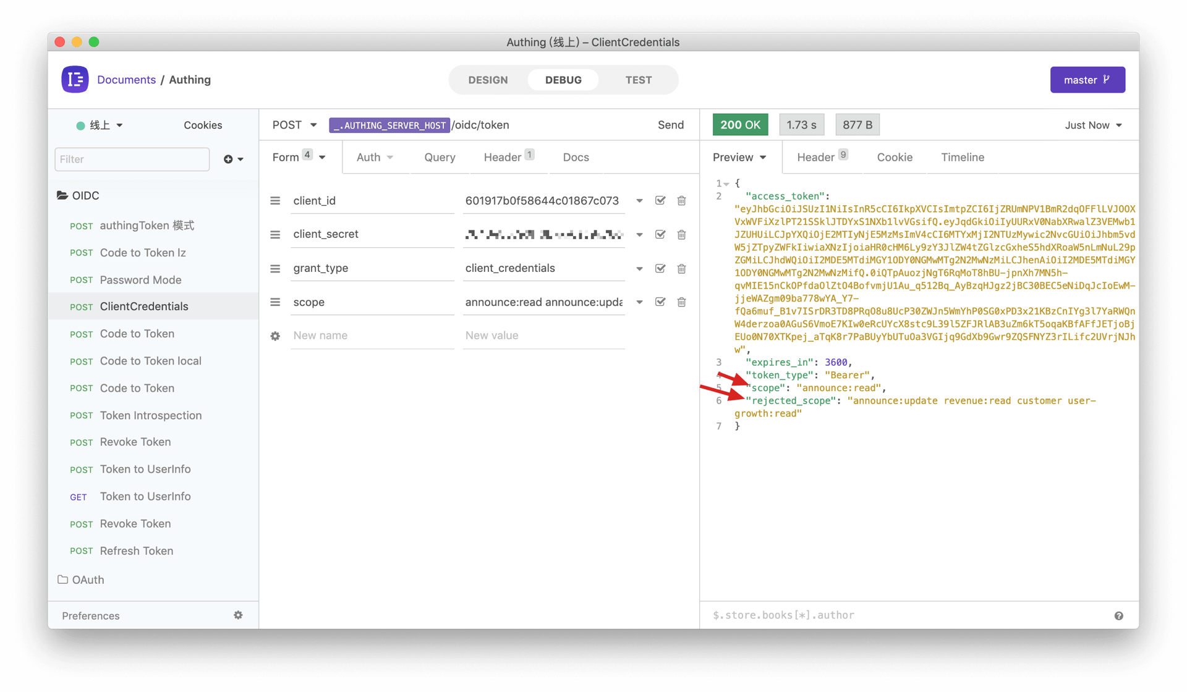Disable the client_secret form parameter checkbox
Screen dimensions: 1187x692
[660, 235]
